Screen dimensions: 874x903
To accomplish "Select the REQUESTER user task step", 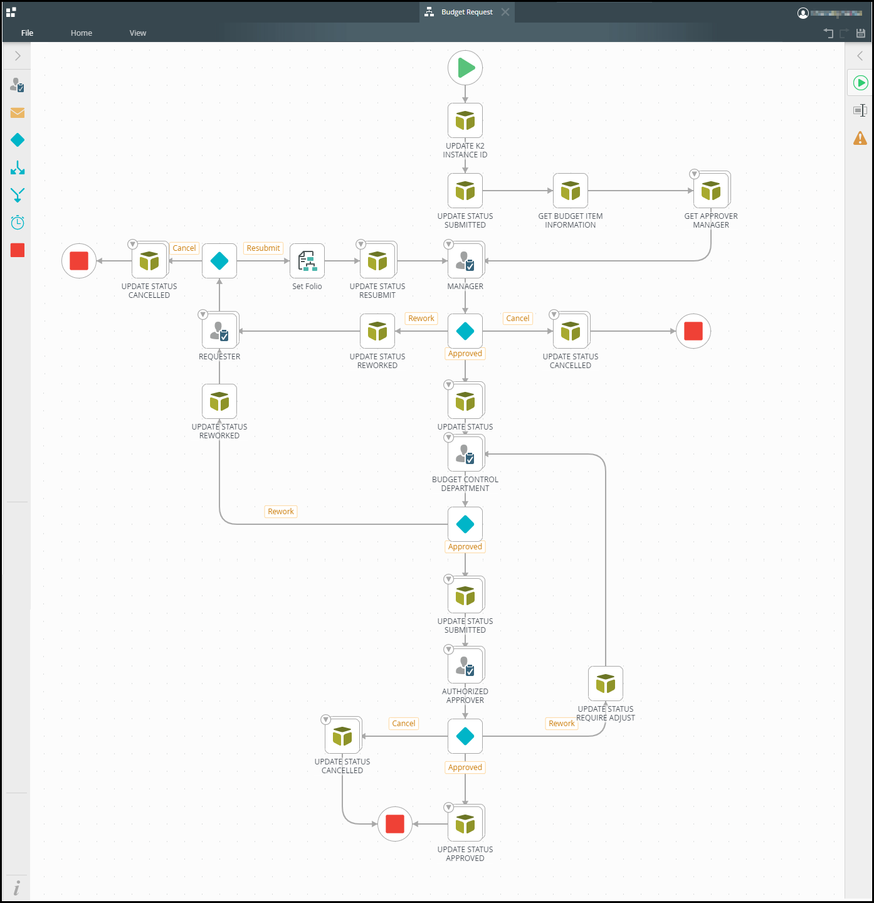I will [219, 331].
